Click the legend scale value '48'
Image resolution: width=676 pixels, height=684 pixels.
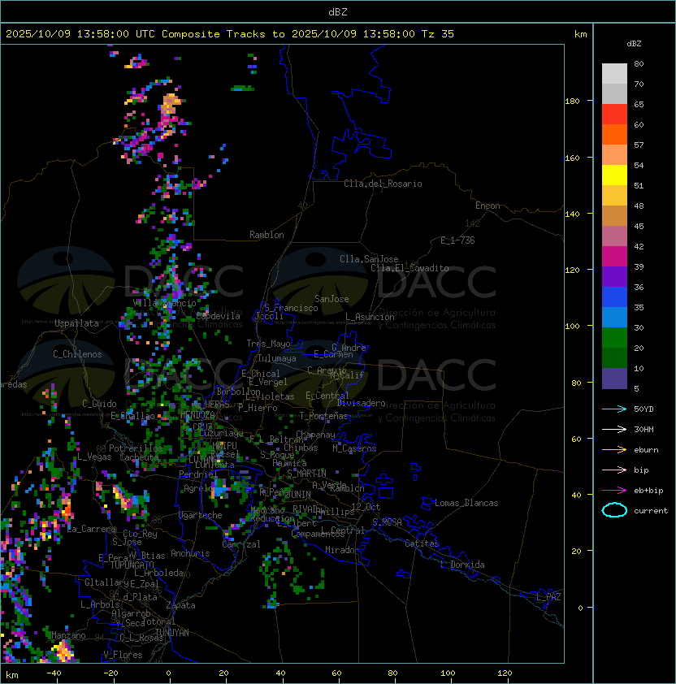[x=639, y=206]
